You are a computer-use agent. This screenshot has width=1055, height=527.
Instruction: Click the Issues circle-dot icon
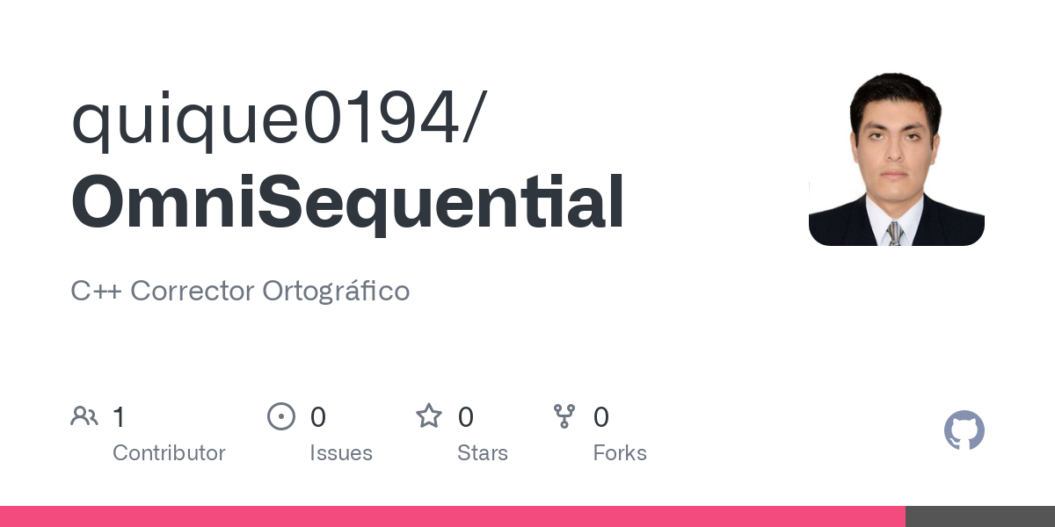tap(280, 416)
